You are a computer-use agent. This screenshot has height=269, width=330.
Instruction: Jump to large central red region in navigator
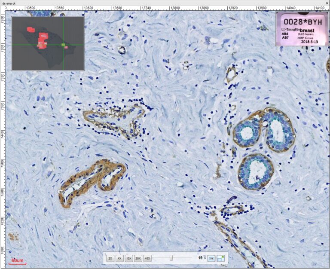tap(43, 40)
